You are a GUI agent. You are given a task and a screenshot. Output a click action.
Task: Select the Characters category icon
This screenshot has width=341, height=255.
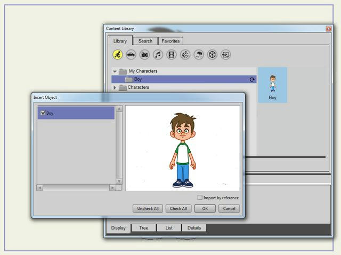coord(117,55)
